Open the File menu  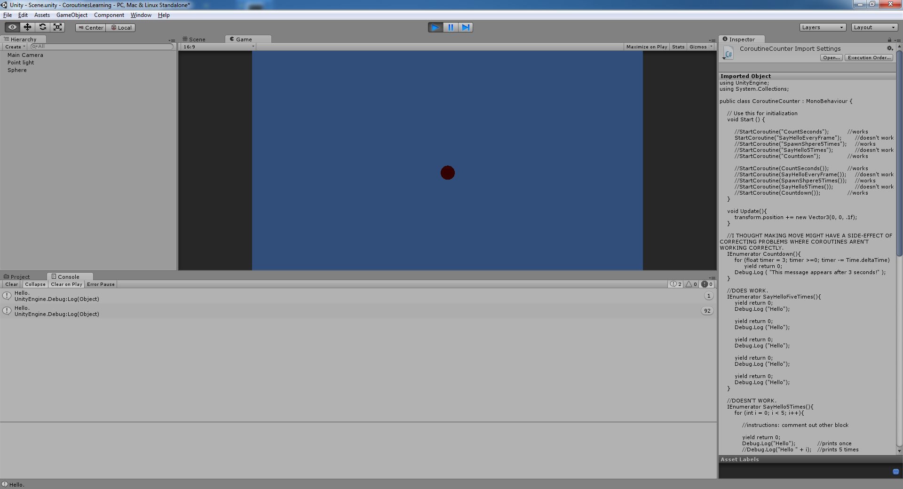(8, 15)
